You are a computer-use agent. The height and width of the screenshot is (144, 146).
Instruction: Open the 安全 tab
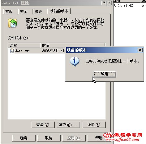pos(25,12)
